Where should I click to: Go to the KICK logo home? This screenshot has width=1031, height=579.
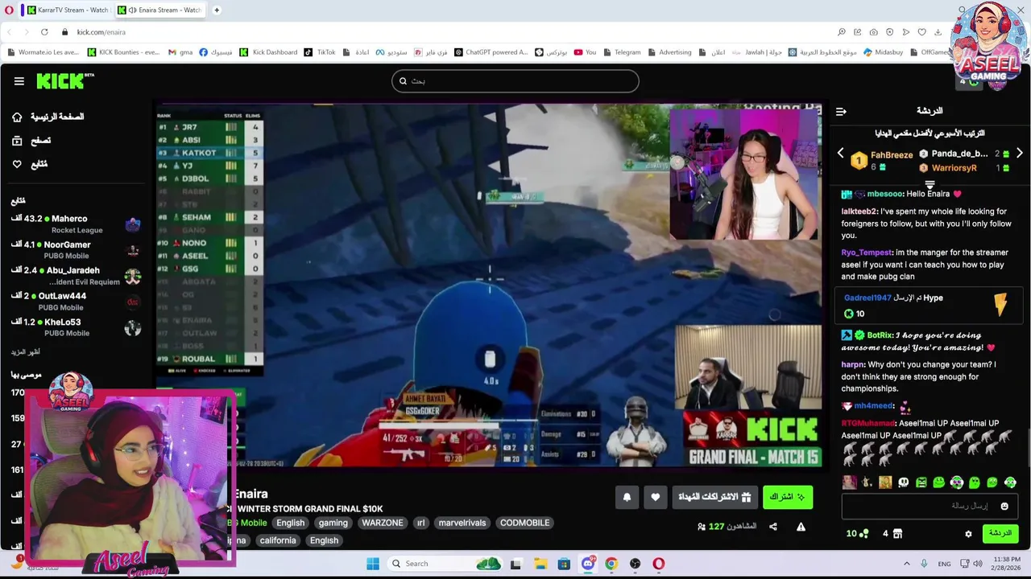point(64,81)
